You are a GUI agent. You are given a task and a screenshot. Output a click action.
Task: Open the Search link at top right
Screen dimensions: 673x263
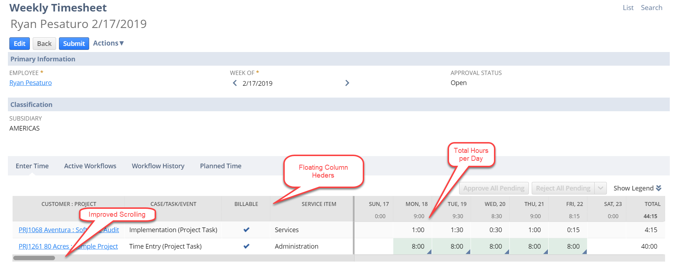click(x=651, y=8)
